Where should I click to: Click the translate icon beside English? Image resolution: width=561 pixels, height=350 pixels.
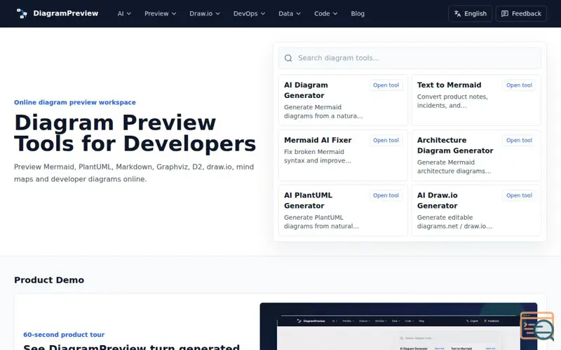click(x=458, y=13)
